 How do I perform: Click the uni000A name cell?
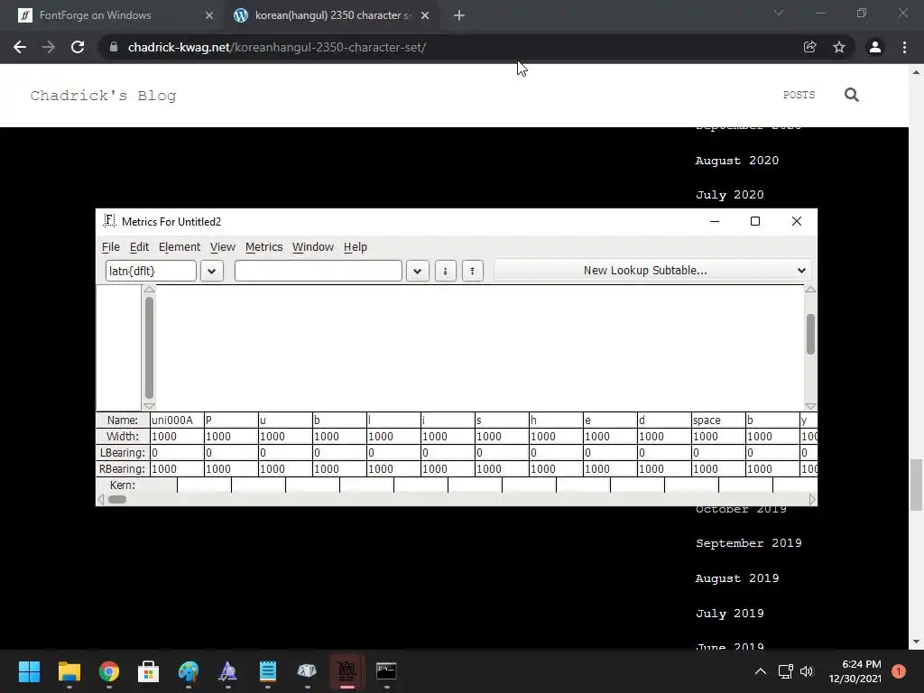(177, 420)
